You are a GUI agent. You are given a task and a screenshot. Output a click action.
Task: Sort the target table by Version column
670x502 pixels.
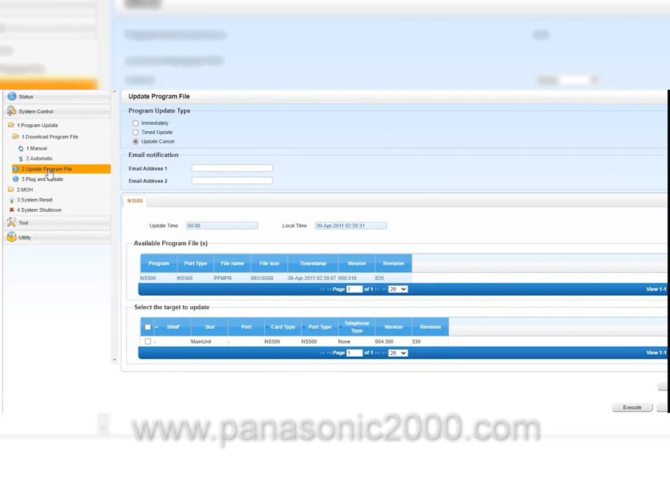click(393, 327)
